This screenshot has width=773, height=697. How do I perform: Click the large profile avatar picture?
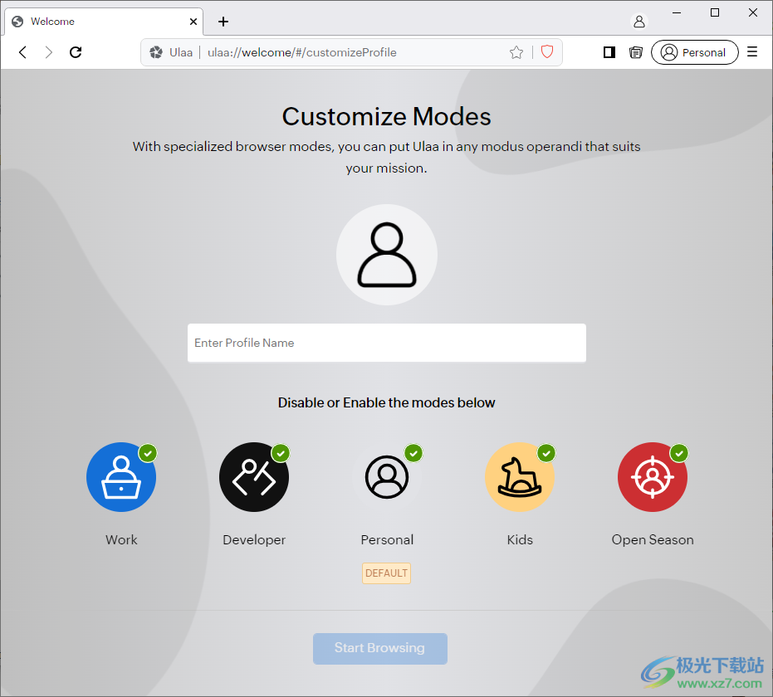(387, 255)
